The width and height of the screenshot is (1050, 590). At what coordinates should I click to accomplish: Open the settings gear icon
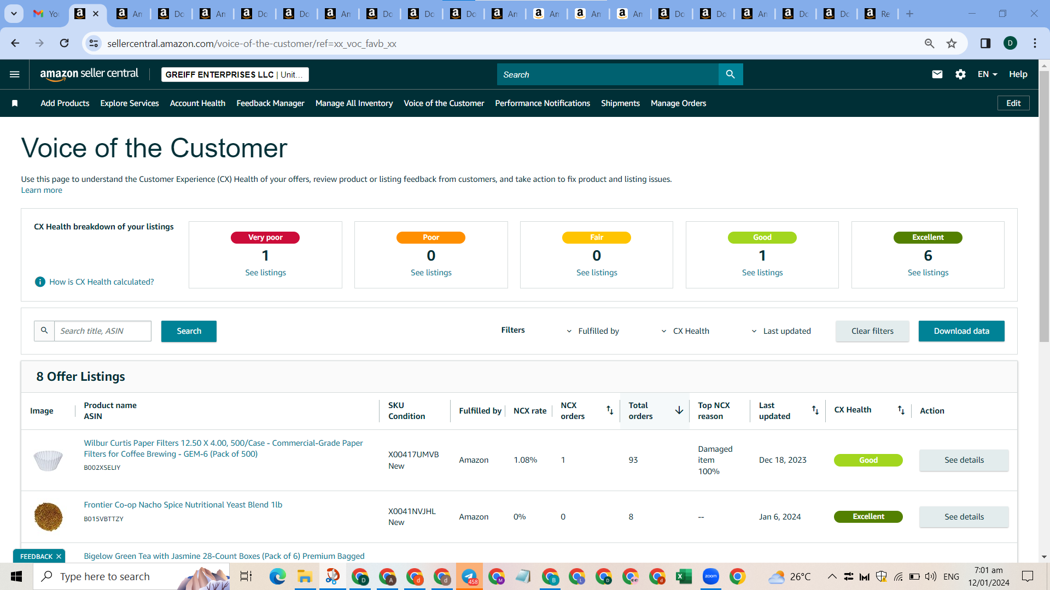[x=960, y=74]
